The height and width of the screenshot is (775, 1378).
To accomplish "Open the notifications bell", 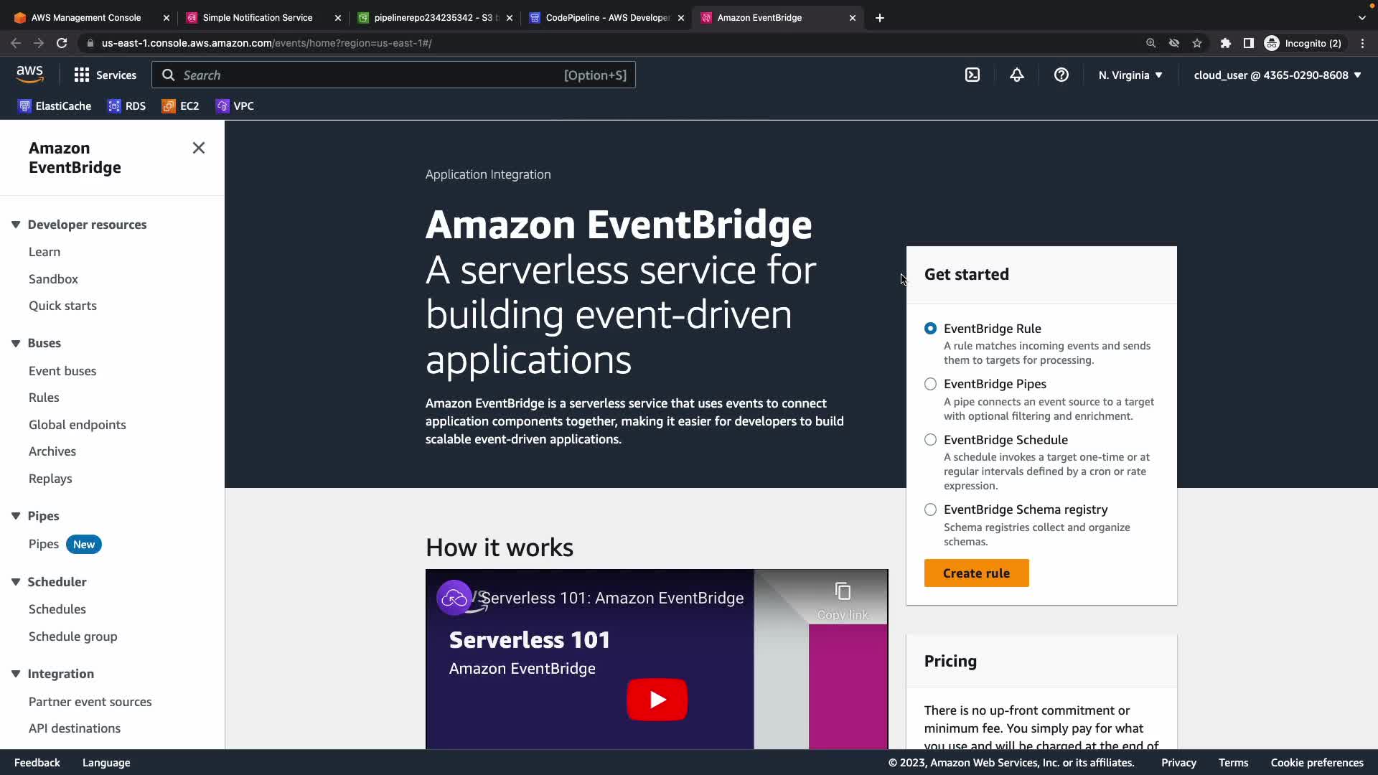I will point(1016,75).
